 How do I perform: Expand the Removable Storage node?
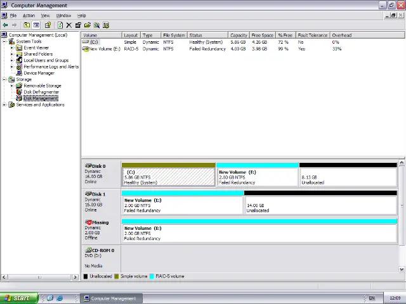pyautogui.click(x=11, y=85)
